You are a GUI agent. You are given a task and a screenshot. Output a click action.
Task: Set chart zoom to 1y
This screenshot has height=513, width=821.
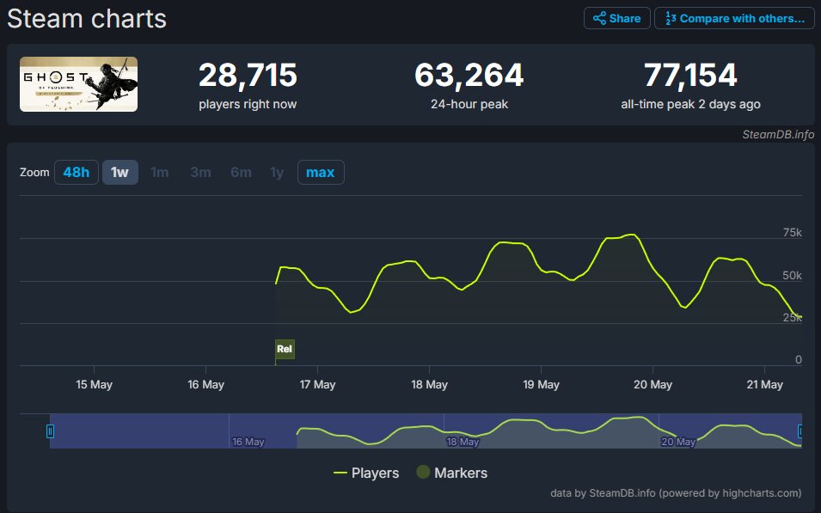(277, 172)
